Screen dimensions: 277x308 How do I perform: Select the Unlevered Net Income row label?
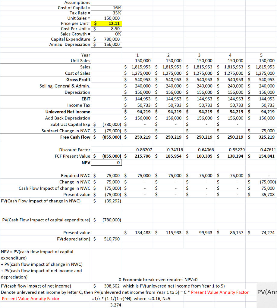coord(68,112)
